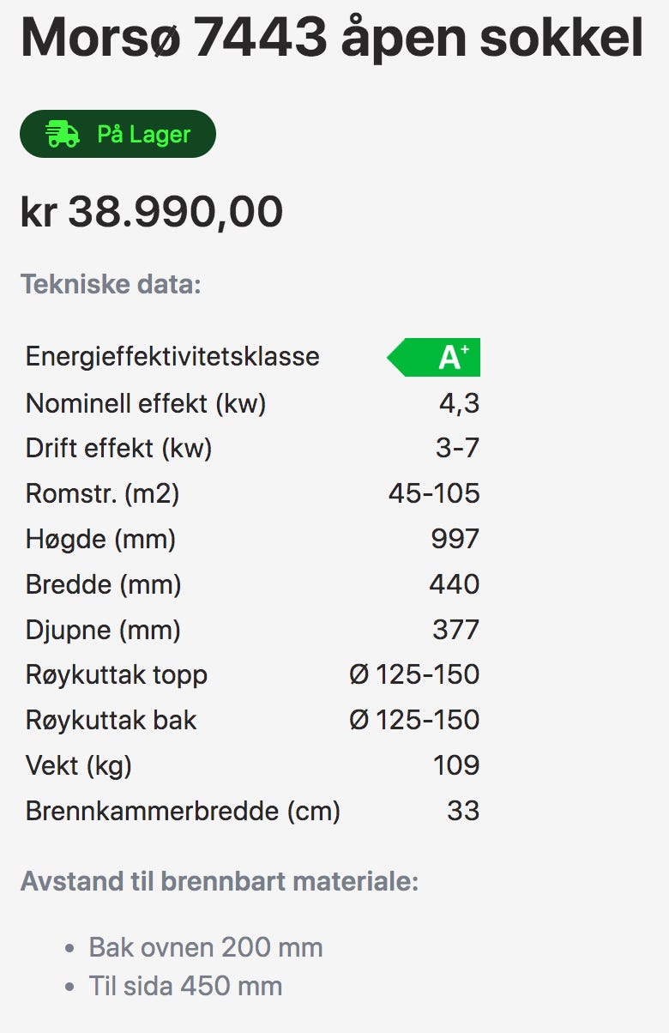Click Røykuttak topp Ø 125-150 value
Viewport: 669px width, 1033px height.
point(414,675)
